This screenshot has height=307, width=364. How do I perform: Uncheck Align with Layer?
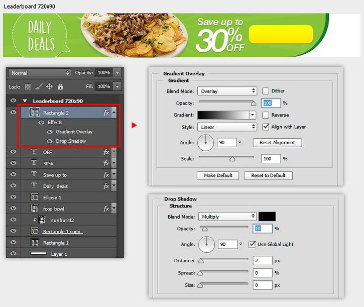point(265,127)
